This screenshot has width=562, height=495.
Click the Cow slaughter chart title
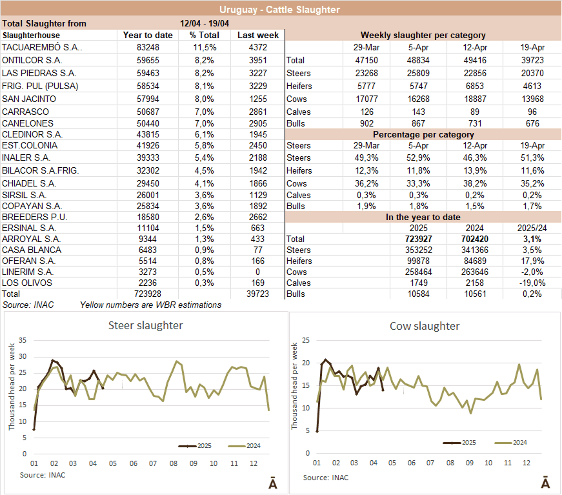pos(425,326)
